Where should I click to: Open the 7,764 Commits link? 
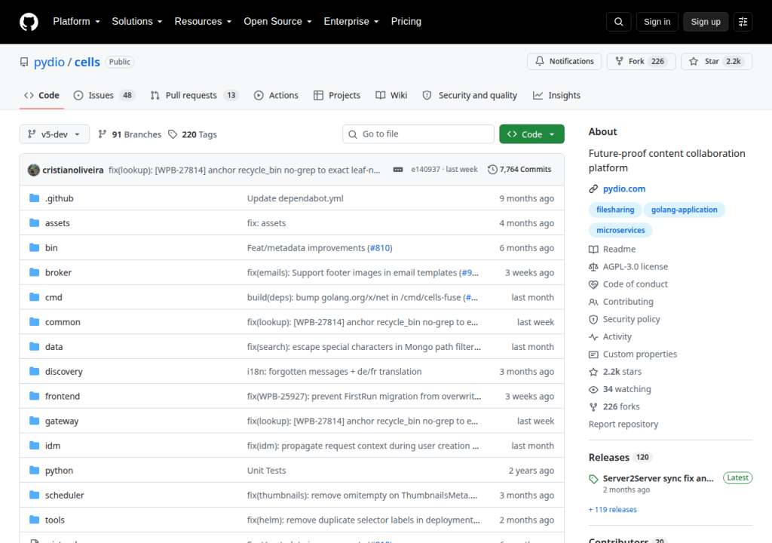coord(519,170)
